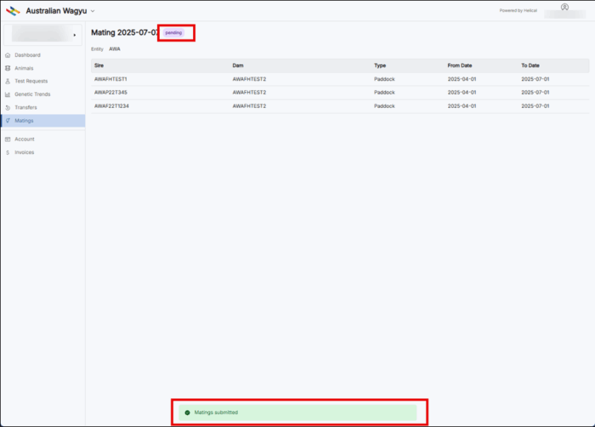Click the Animals icon in sidebar
The width and height of the screenshot is (595, 427).
point(8,68)
